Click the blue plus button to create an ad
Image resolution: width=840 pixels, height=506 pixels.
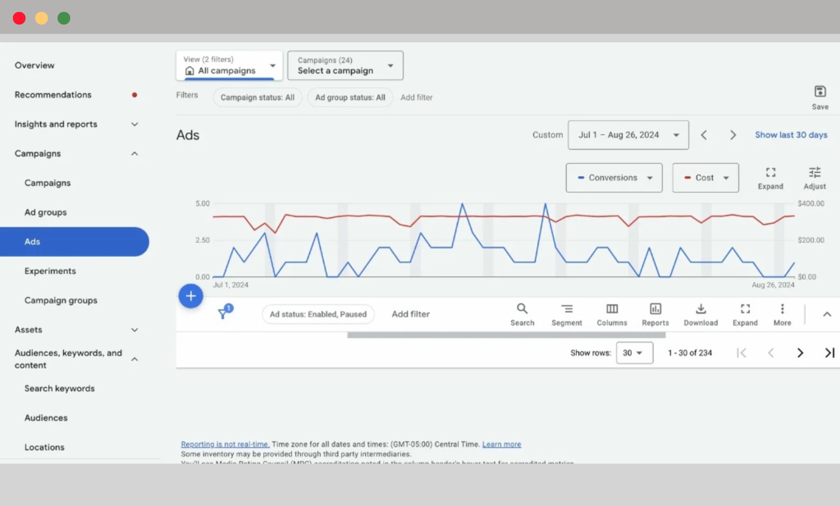pyautogui.click(x=191, y=296)
